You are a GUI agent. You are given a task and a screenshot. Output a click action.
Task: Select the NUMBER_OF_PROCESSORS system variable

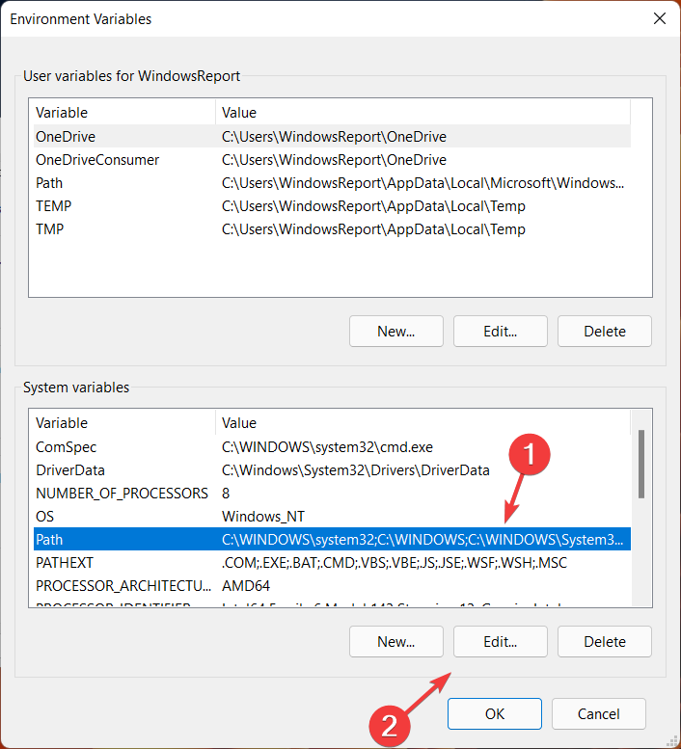click(x=122, y=494)
